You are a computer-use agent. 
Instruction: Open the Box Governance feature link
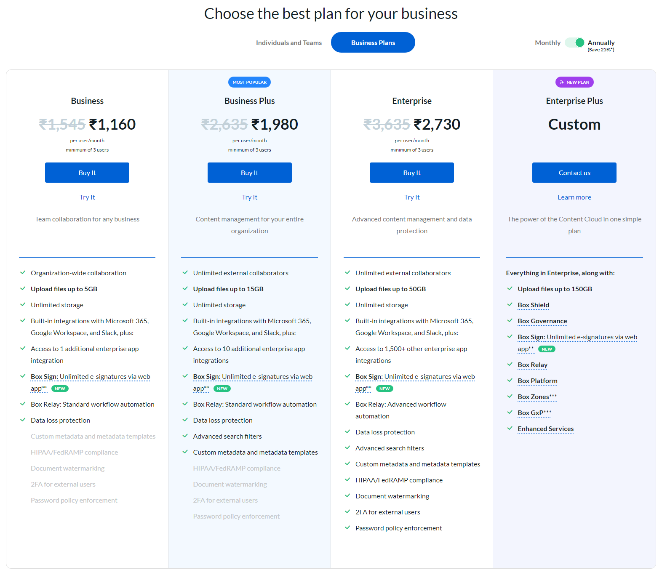click(x=542, y=321)
